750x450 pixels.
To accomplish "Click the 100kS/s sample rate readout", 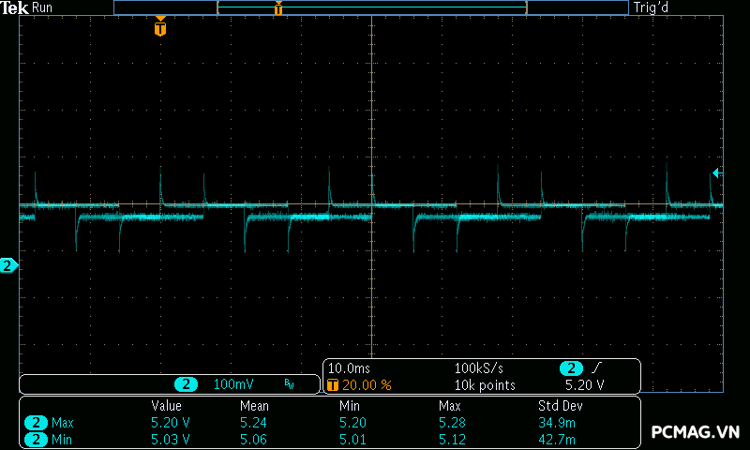I will [479, 368].
